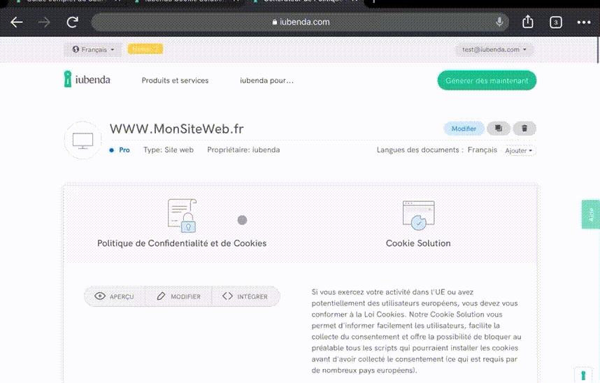Click APERÇU to preview the policy
Screen dimensions: 600x383
(114, 296)
